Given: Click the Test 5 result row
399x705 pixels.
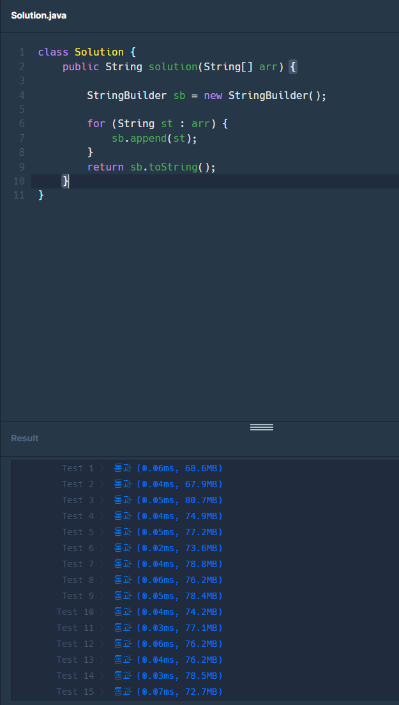Looking at the screenshot, I should 142,532.
